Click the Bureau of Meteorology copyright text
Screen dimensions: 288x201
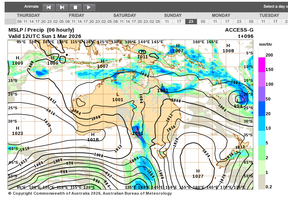point(90,193)
